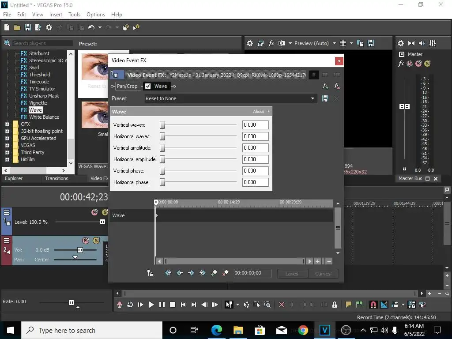Viewport: 452px width, 339px height.
Task: Click the Curves button
Action: 323,274
